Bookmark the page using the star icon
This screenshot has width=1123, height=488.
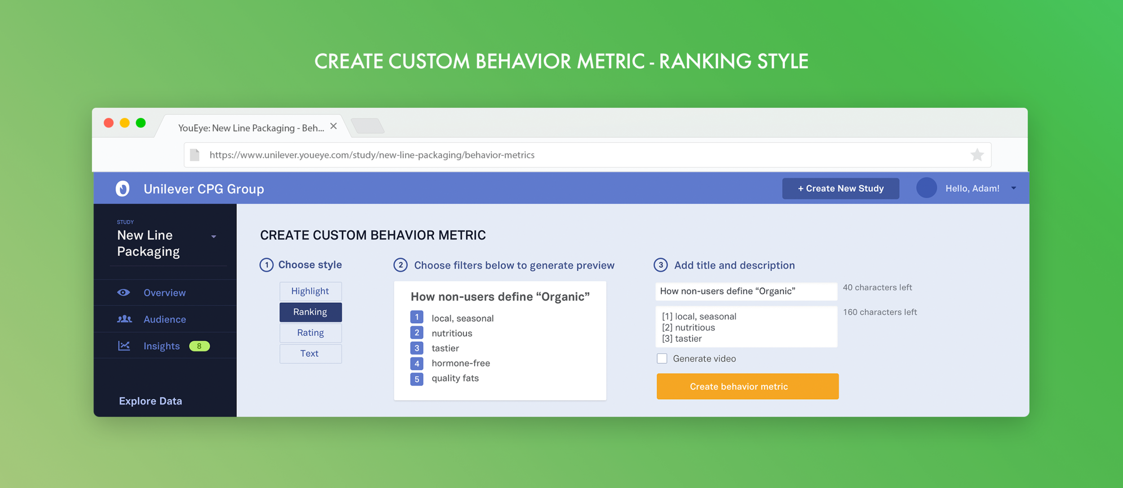click(977, 154)
